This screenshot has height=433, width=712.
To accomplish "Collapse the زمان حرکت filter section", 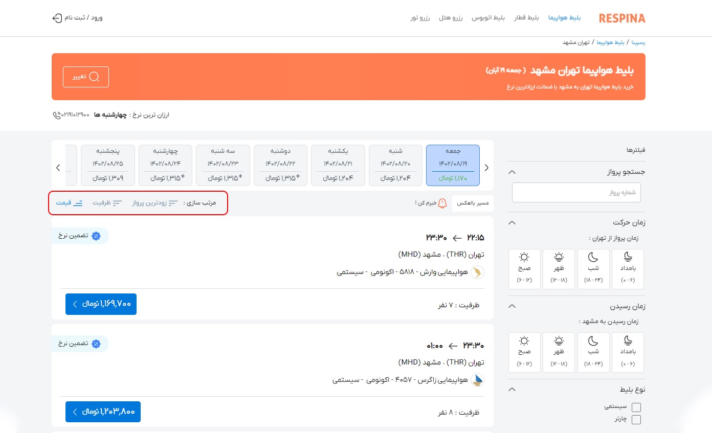I will coord(511,222).
